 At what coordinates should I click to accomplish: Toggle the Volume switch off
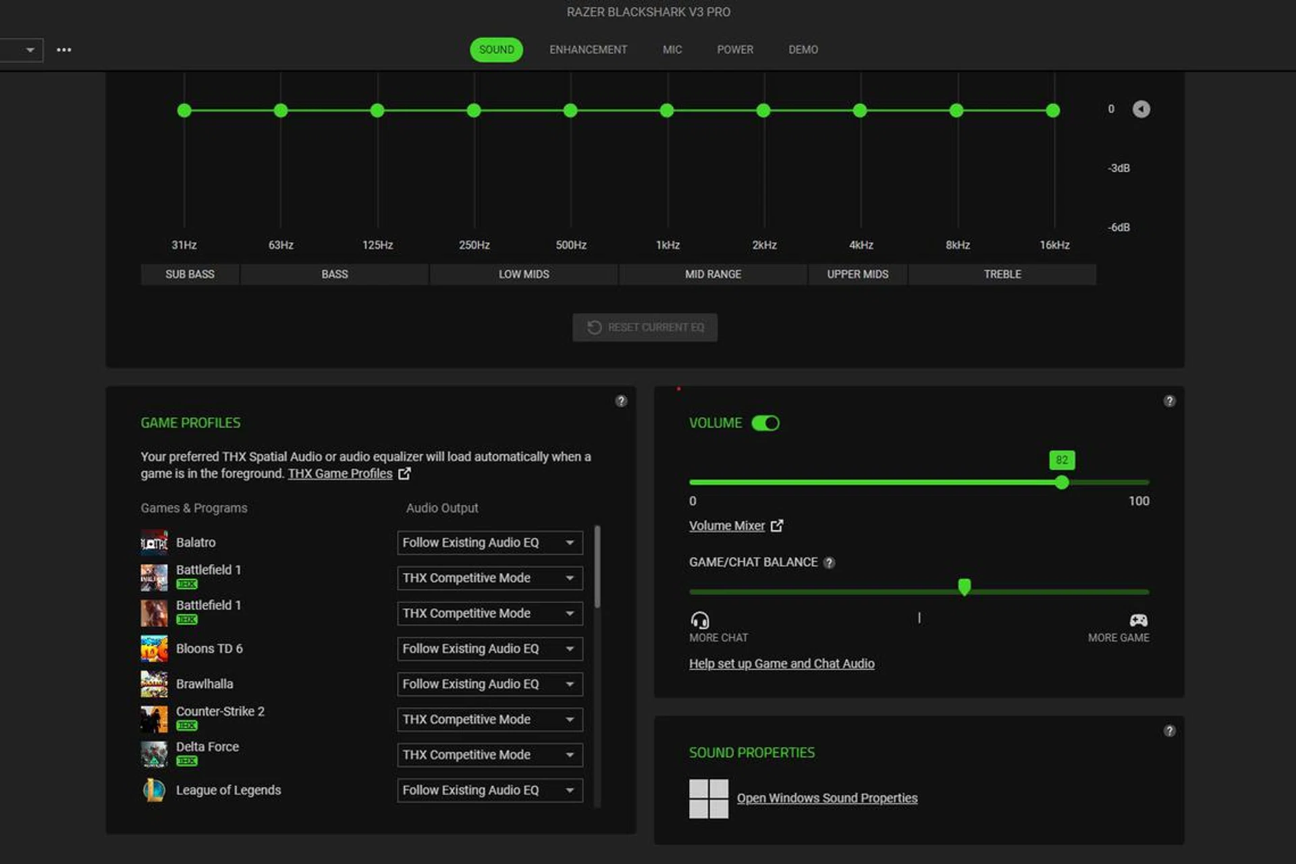[x=765, y=423]
